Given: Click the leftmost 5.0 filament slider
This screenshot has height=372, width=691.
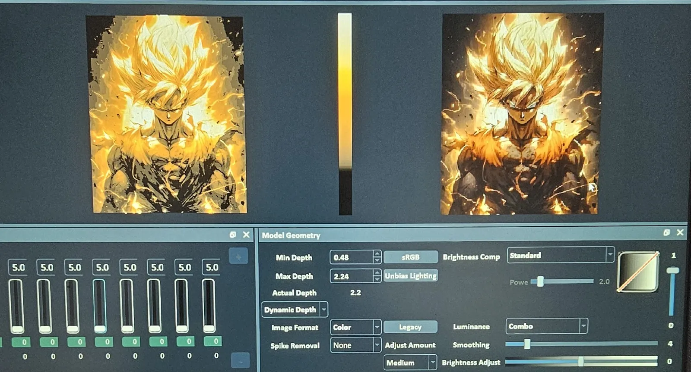Looking at the screenshot, I should tap(17, 306).
